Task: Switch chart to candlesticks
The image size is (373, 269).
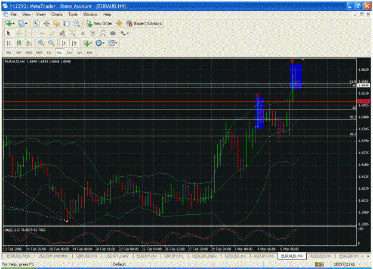Action: tap(19, 43)
